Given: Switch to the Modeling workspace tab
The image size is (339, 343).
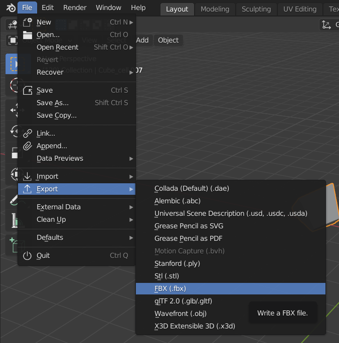Looking at the screenshot, I should [215, 9].
